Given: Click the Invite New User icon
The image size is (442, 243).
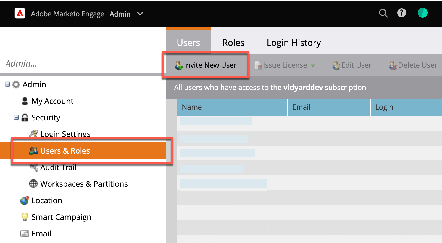Looking at the screenshot, I should tap(179, 65).
